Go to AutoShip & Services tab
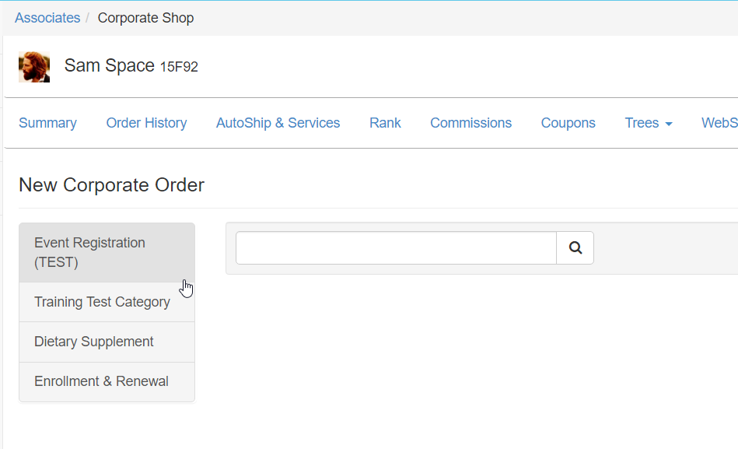This screenshot has width=738, height=449. [278, 123]
